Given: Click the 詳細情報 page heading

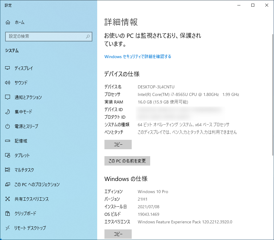Looking at the screenshot, I should [x=121, y=22].
